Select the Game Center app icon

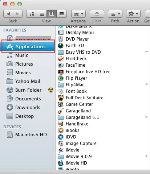click(61, 104)
